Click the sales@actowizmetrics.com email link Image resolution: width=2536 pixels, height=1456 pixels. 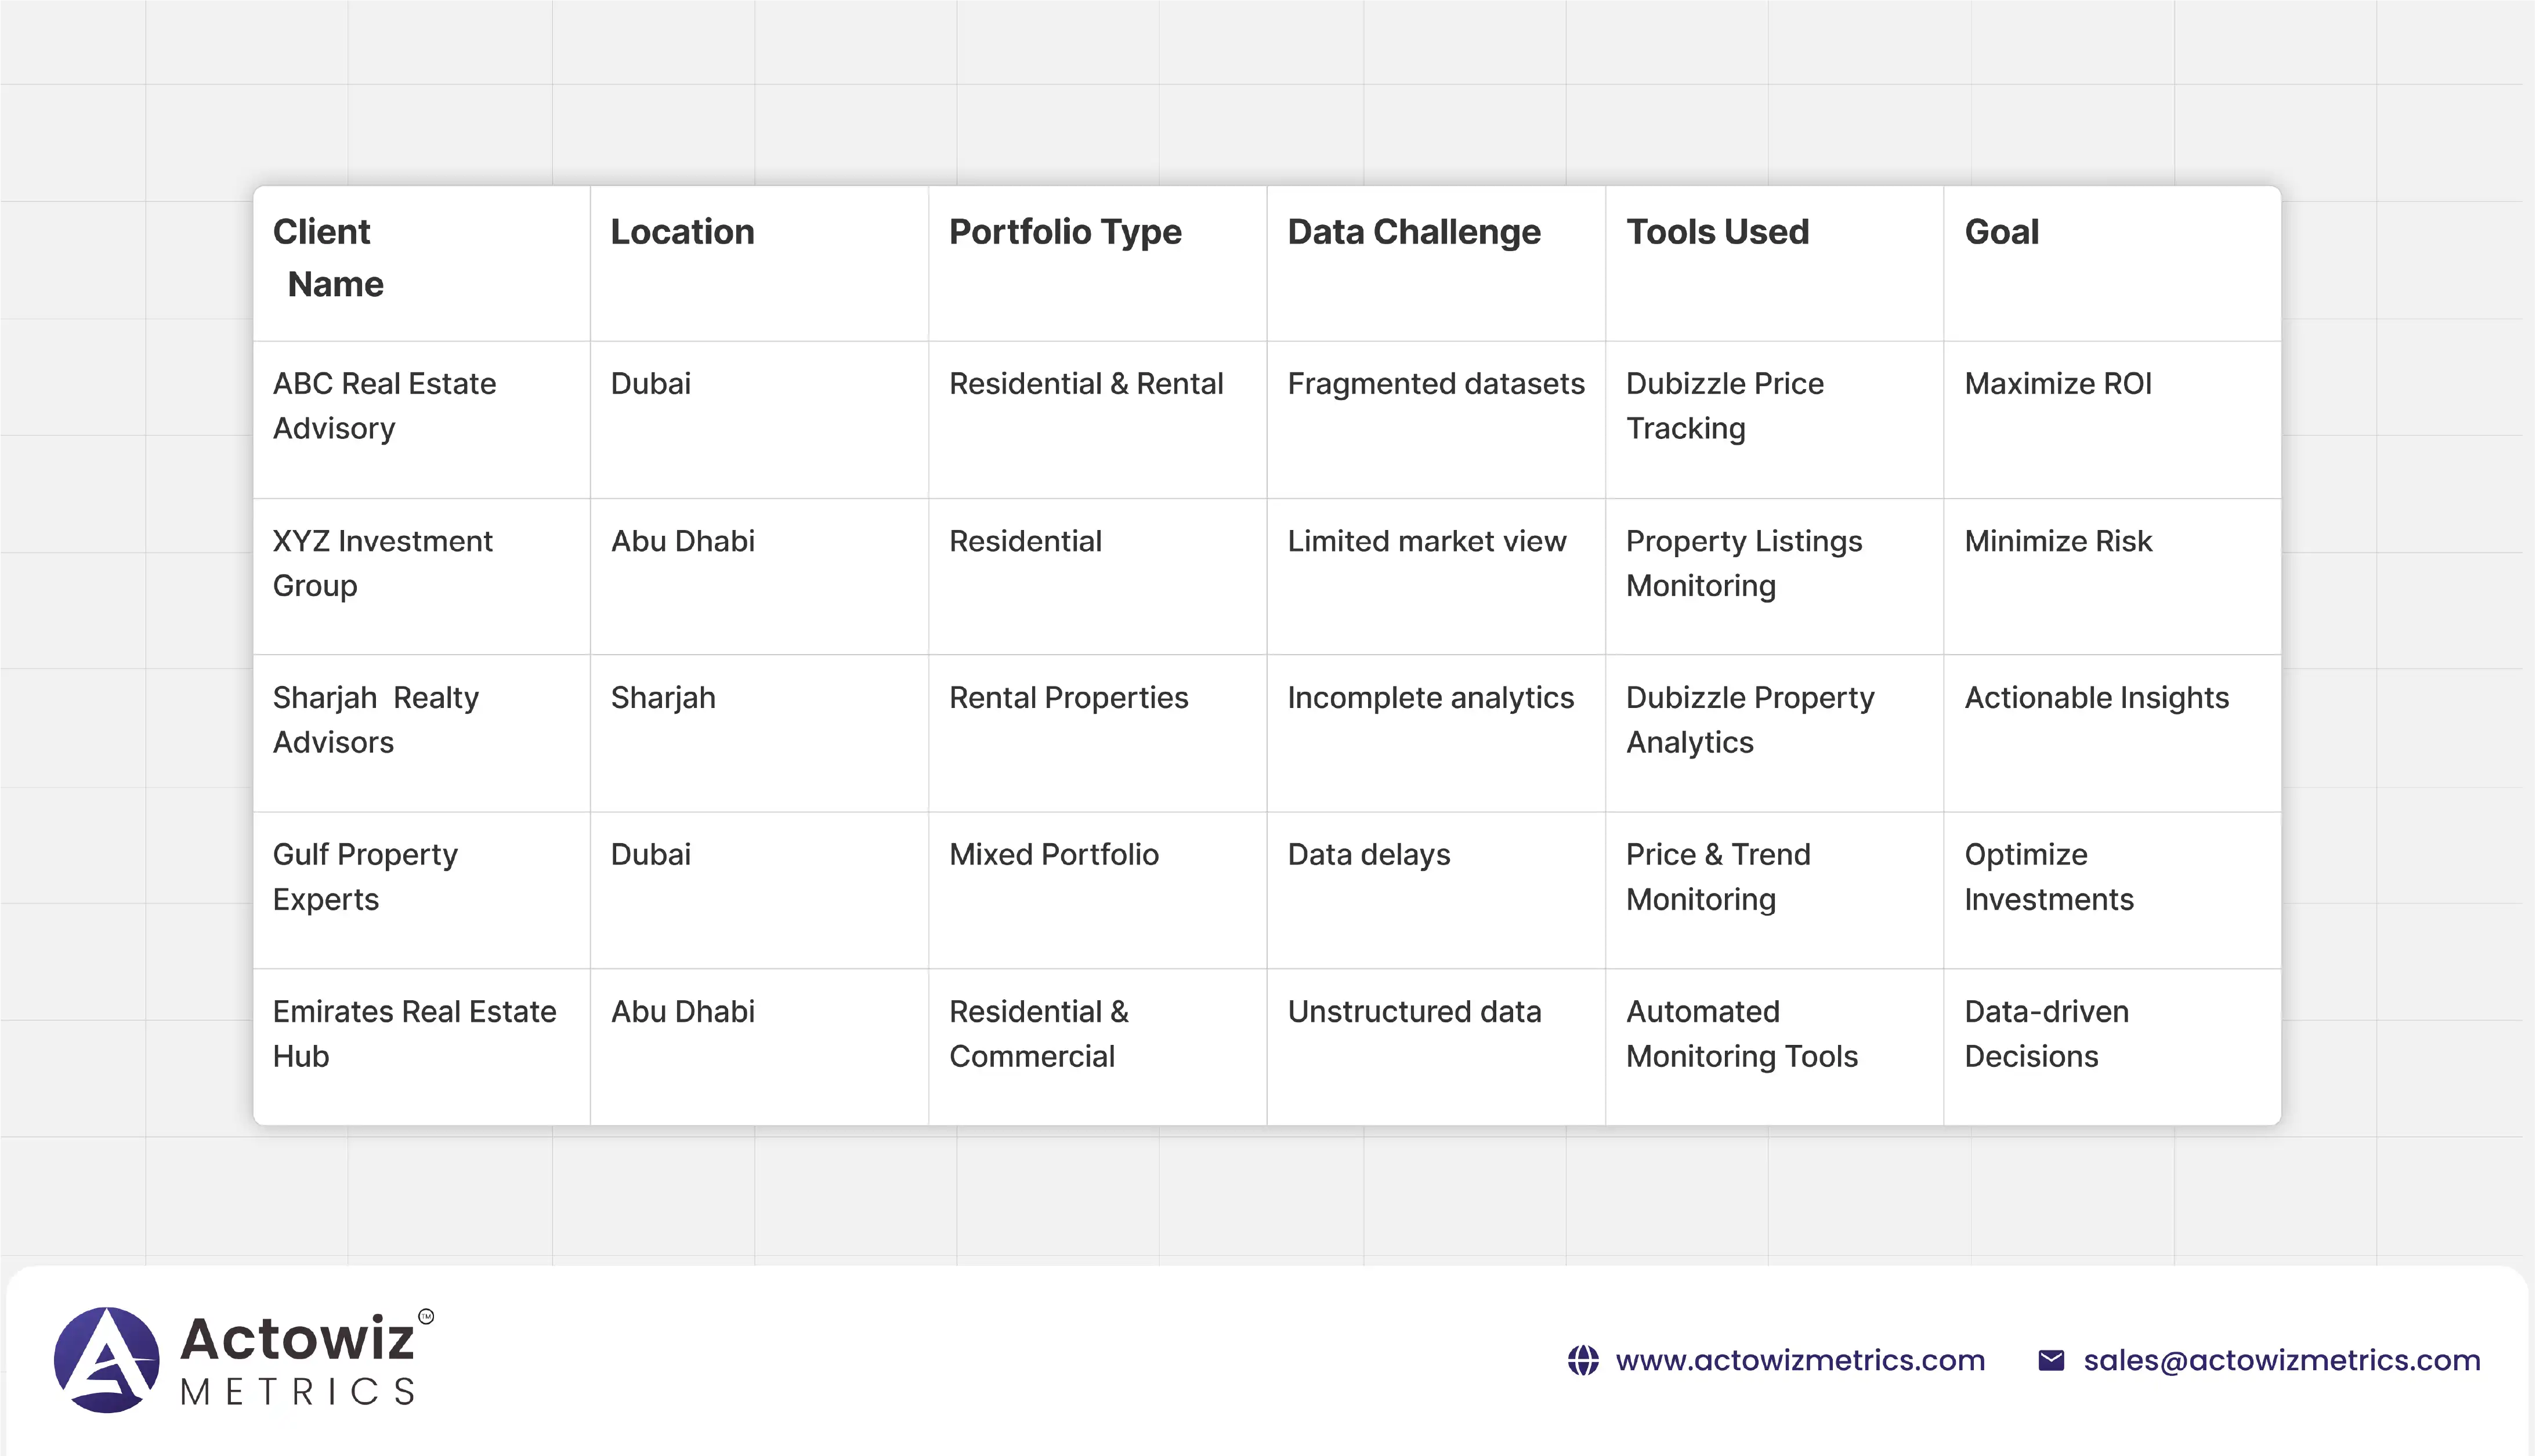click(x=2282, y=1360)
